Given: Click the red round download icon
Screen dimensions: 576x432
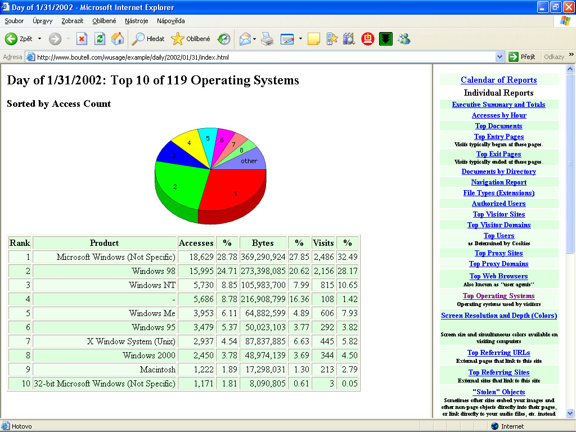Looking at the screenshot, I should [367, 39].
